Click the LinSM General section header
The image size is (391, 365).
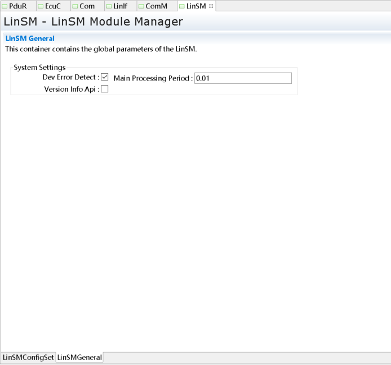pyautogui.click(x=30, y=38)
